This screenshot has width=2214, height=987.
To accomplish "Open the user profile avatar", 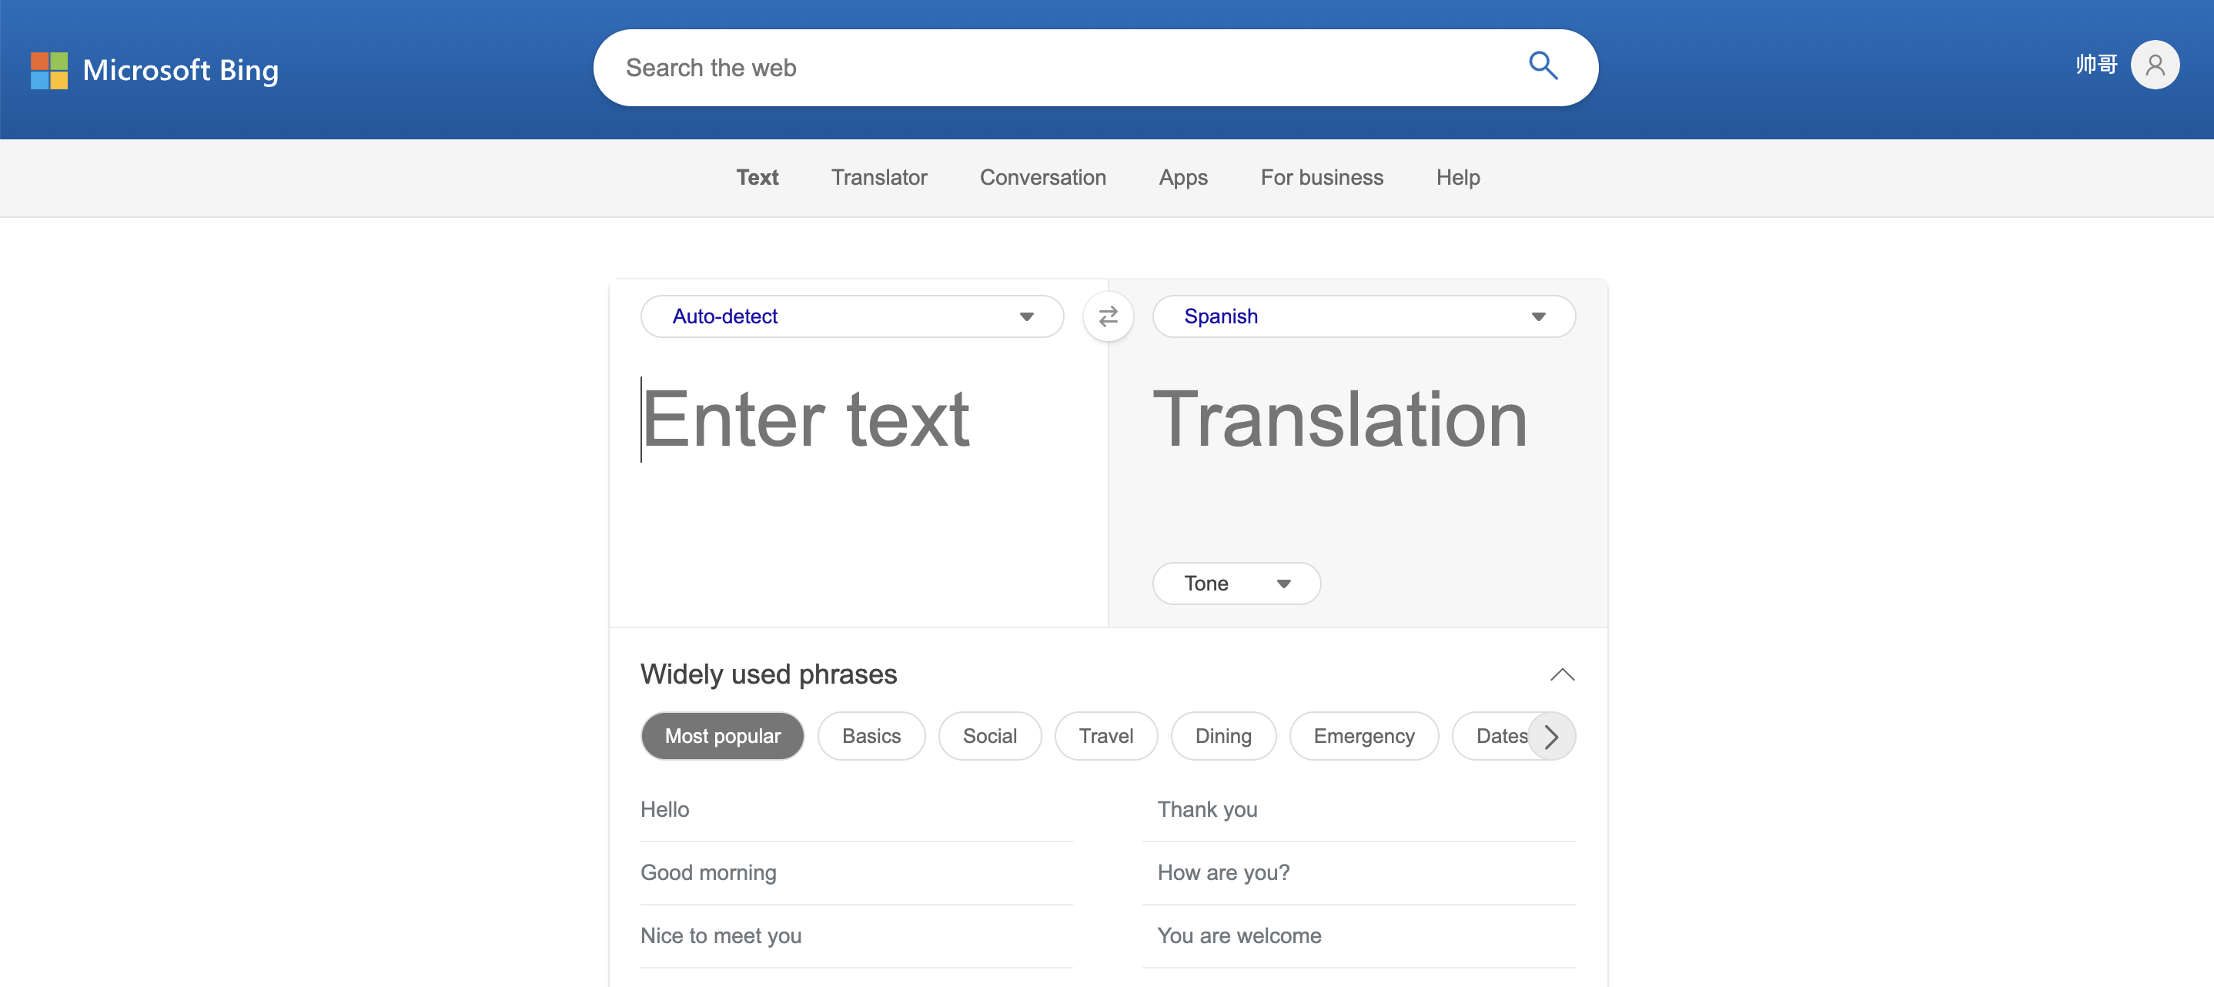I will tap(2154, 65).
